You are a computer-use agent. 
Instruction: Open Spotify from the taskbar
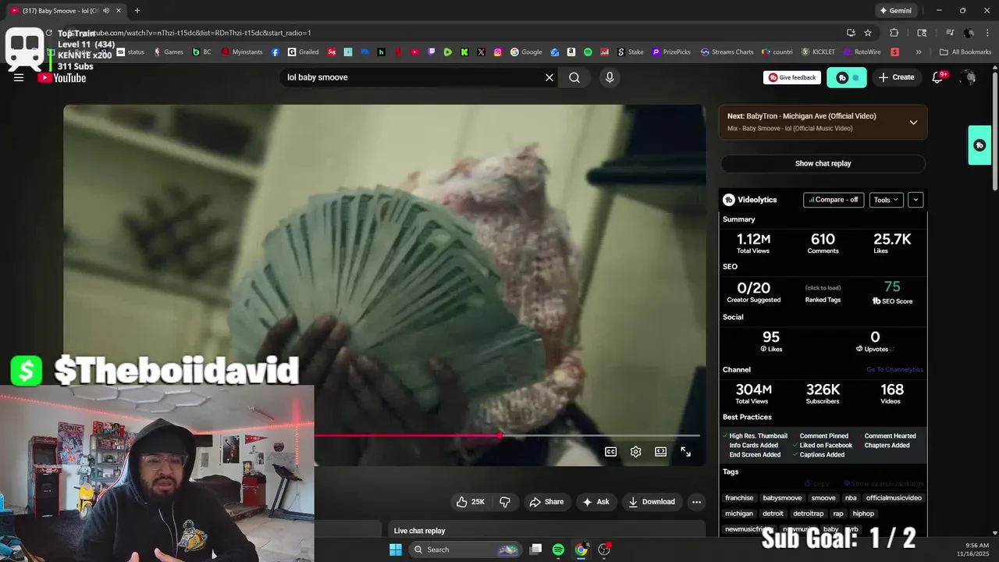[558, 550]
